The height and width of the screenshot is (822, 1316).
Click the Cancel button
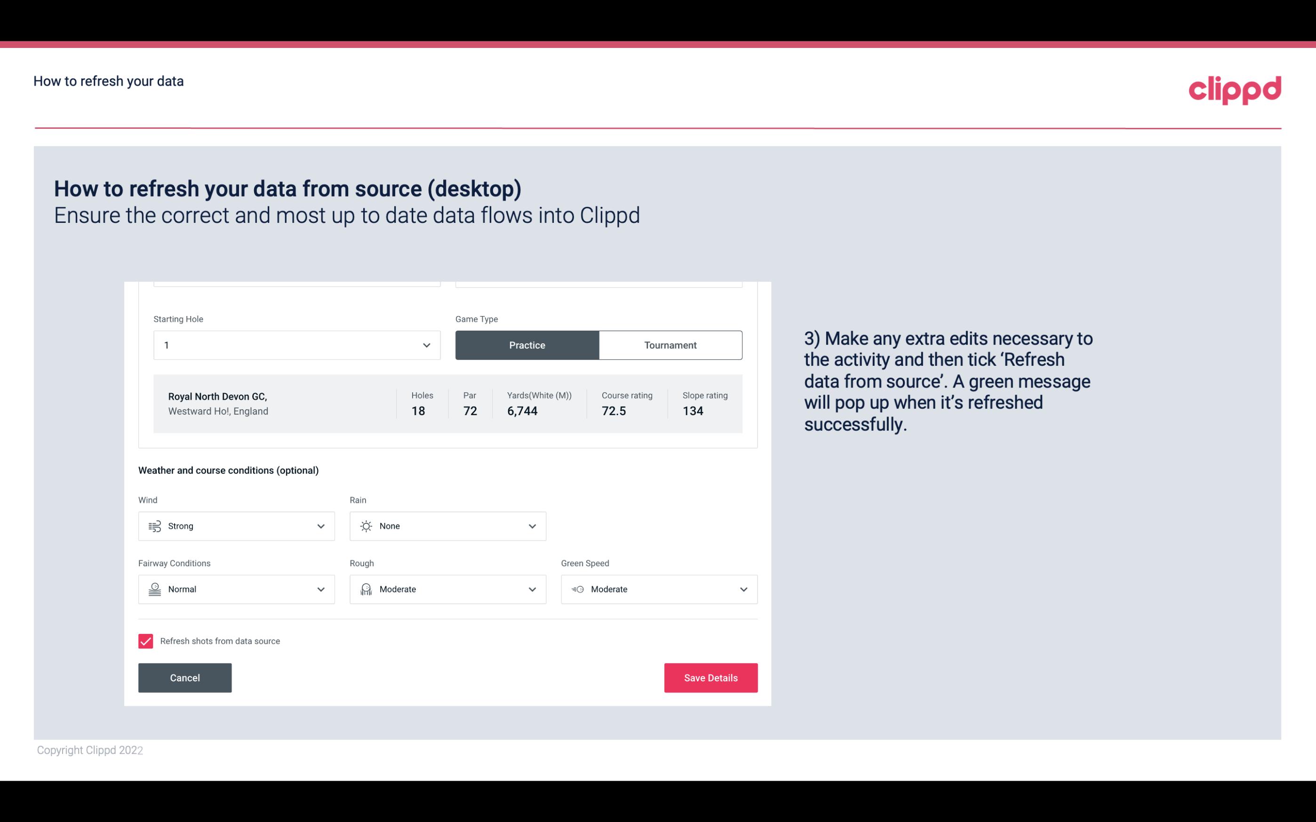point(185,677)
